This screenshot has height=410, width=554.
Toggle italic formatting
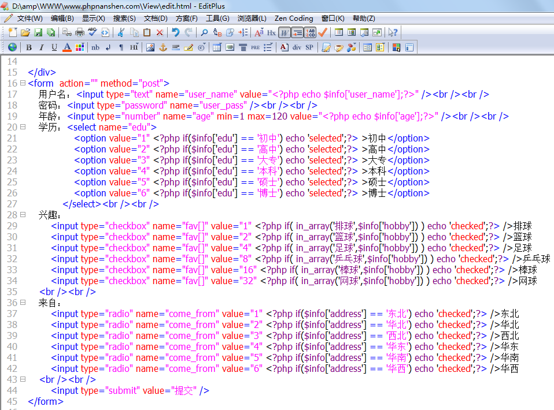41,47
